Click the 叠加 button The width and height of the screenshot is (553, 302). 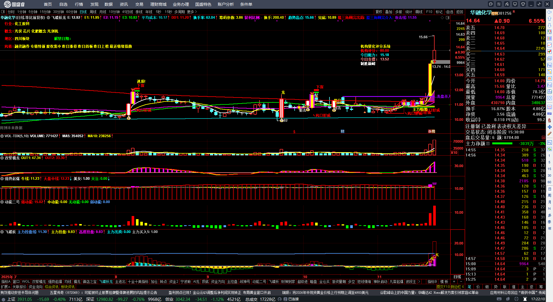(389, 12)
